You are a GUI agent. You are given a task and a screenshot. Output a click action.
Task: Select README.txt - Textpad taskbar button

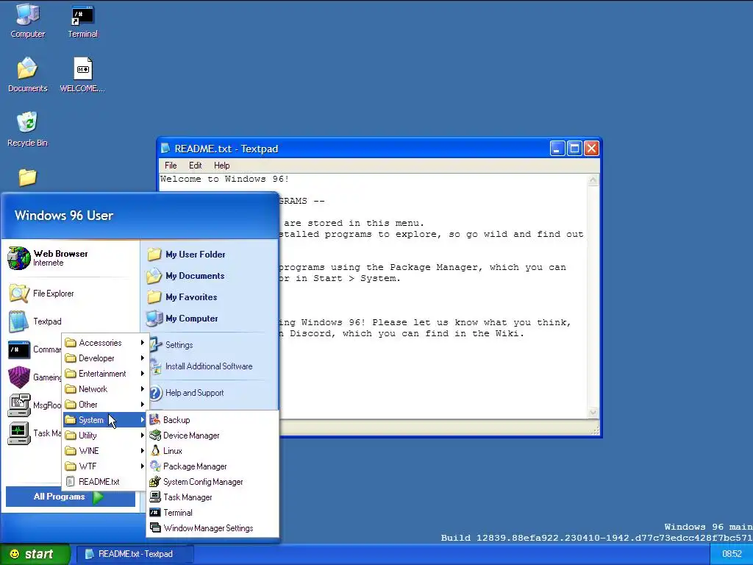pos(135,554)
